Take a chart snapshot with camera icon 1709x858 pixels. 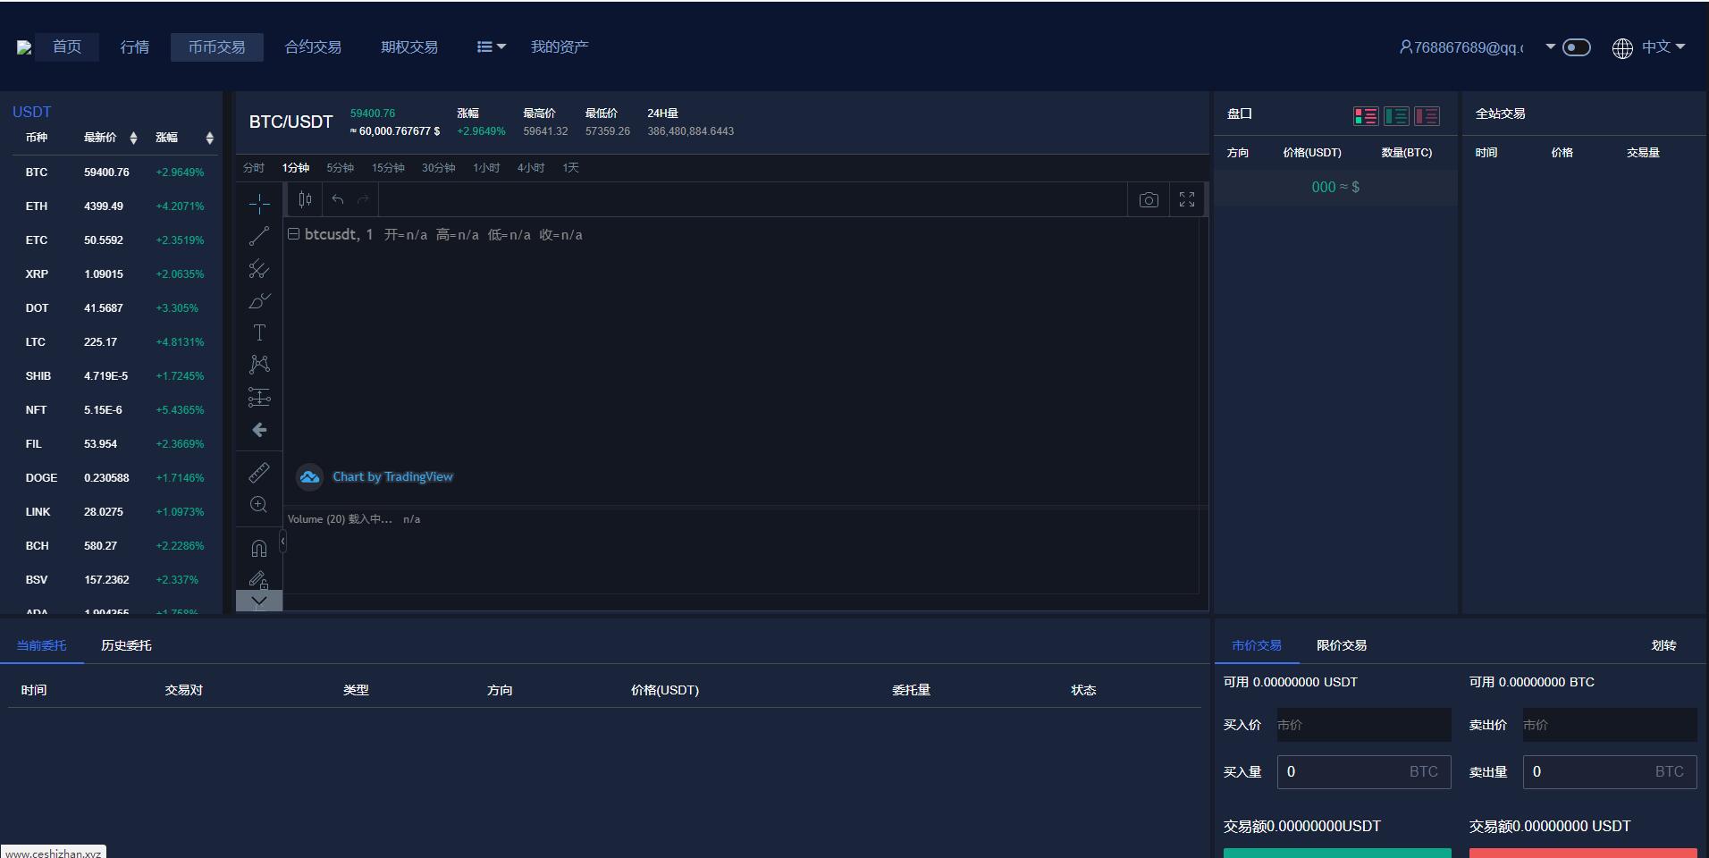tap(1149, 200)
